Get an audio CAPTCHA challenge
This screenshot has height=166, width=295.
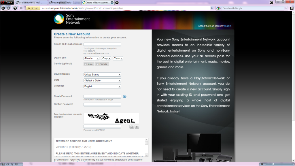(137, 127)
